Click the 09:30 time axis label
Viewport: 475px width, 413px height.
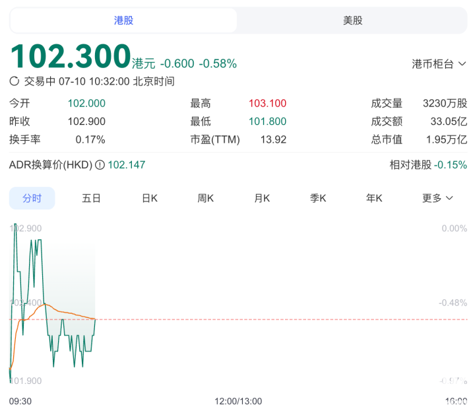point(20,400)
